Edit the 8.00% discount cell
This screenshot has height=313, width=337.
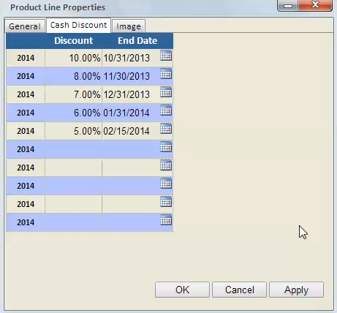pyautogui.click(x=73, y=76)
